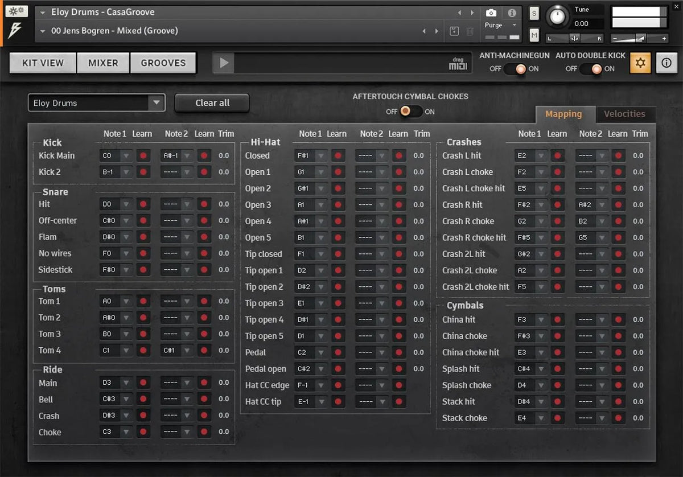
Task: Open the Grooves view
Action: (163, 63)
